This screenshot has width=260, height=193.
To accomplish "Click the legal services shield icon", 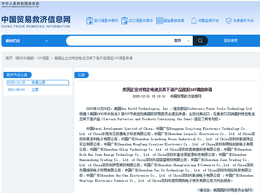I will (229, 21).
